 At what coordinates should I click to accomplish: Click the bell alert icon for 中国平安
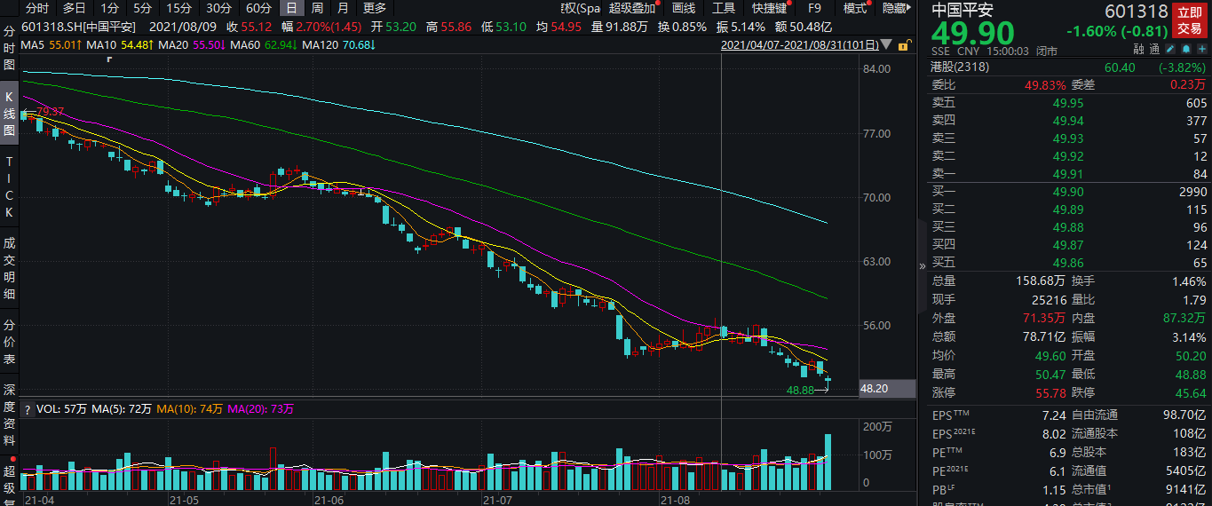pyautogui.click(x=1184, y=51)
